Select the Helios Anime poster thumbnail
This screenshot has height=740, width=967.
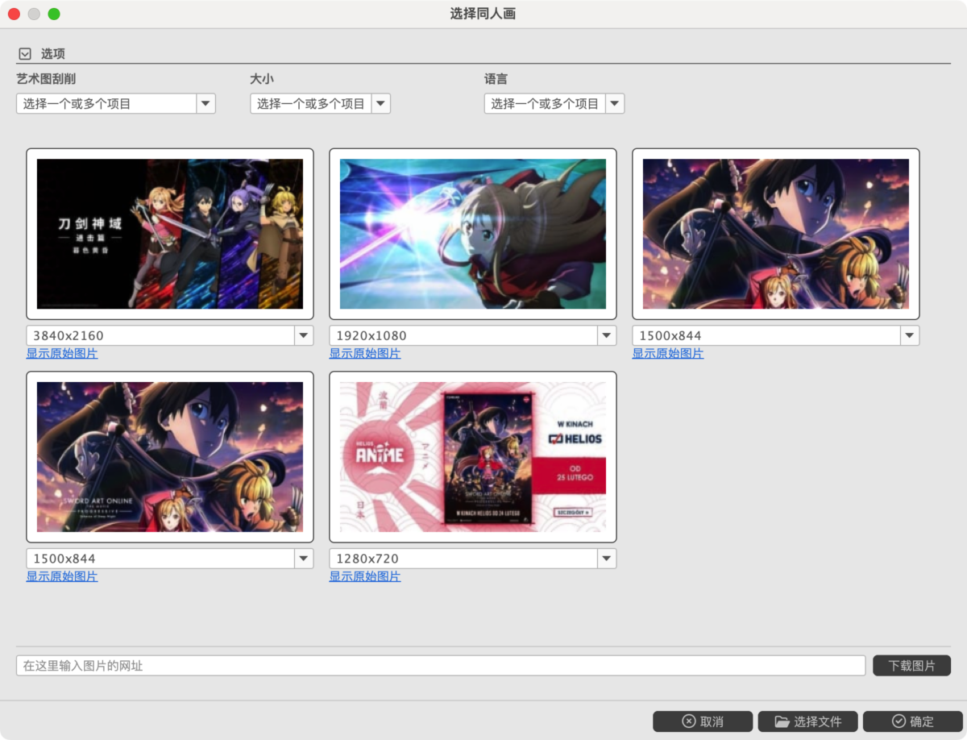tap(473, 456)
